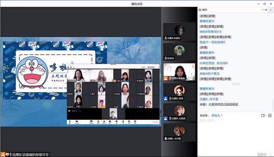The width and height of the screenshot is (274, 157).
Task: Click the chat panel more options (…) icon
Action: 263,10
